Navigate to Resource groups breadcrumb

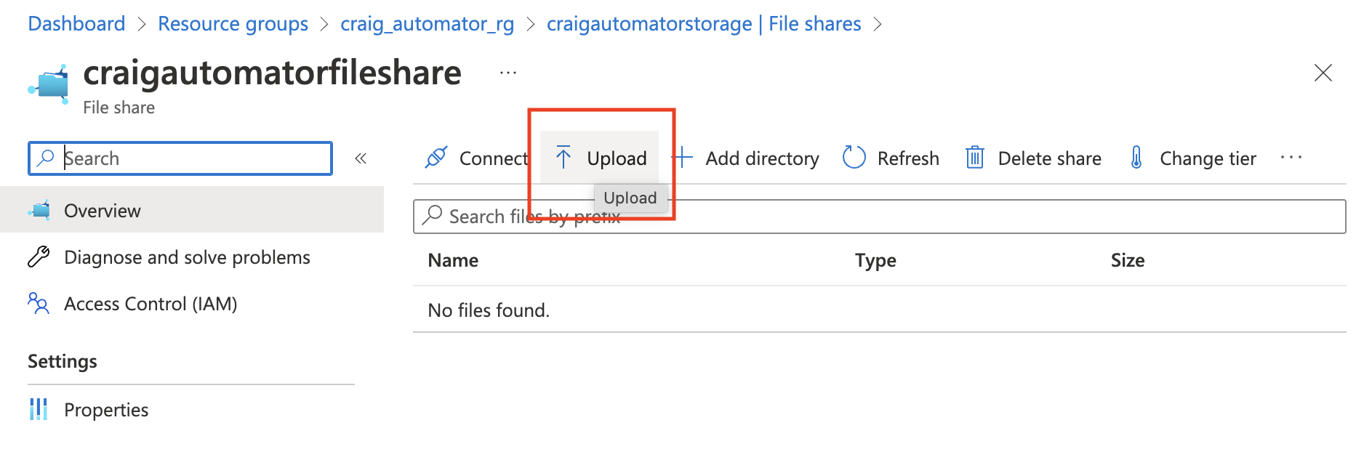(233, 24)
